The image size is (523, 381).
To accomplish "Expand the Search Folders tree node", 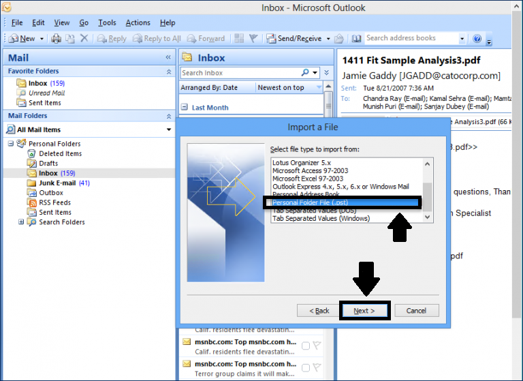I will 21,222.
